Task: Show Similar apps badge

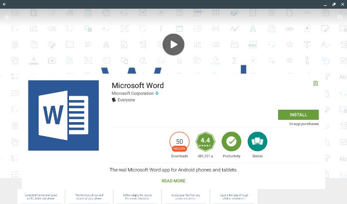Action: tap(257, 141)
